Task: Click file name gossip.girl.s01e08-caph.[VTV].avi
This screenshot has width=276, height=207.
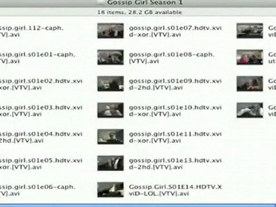Action: (172, 58)
